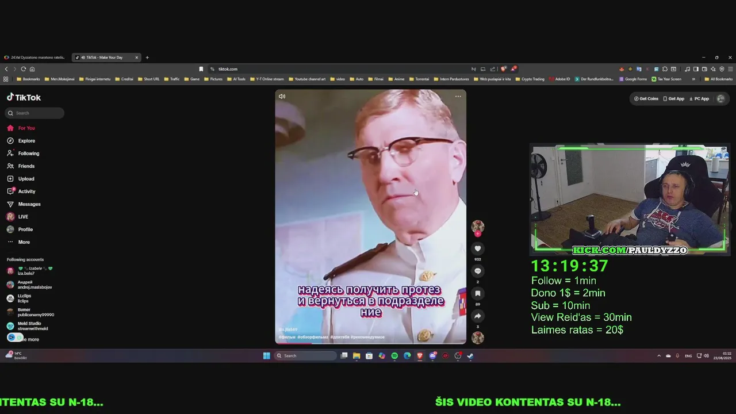736x414 pixels.
Task: Select For You in the sidebar
Action: pos(26,128)
